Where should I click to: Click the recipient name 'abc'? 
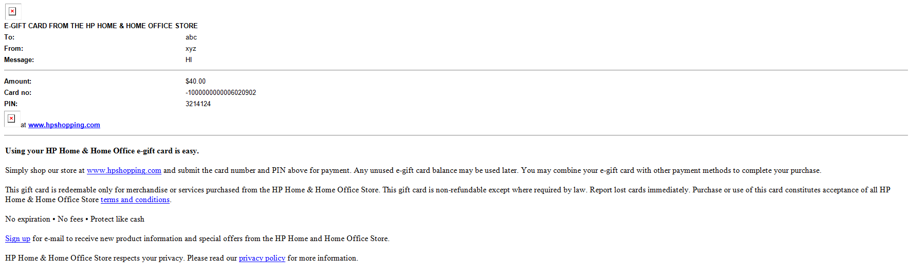(x=191, y=37)
